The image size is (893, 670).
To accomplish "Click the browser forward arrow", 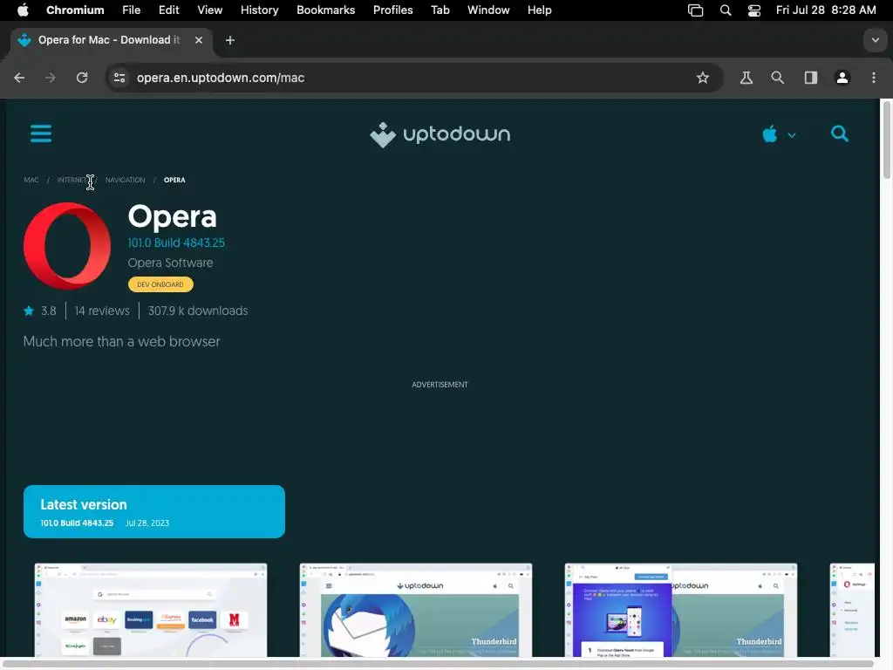I will pos(50,78).
